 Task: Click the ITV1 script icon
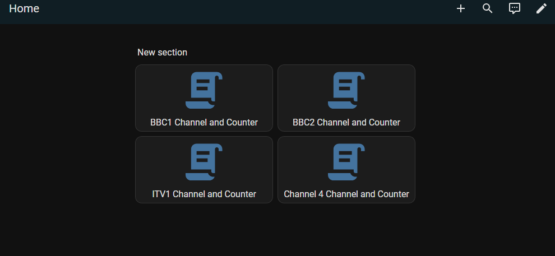pos(204,162)
